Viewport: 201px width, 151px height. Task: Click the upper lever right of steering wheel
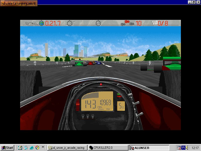click(136, 103)
